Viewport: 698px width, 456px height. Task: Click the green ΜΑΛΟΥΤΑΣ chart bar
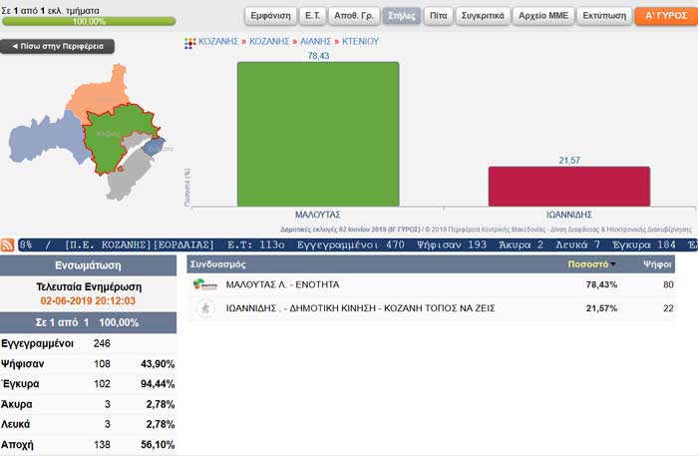[318, 134]
